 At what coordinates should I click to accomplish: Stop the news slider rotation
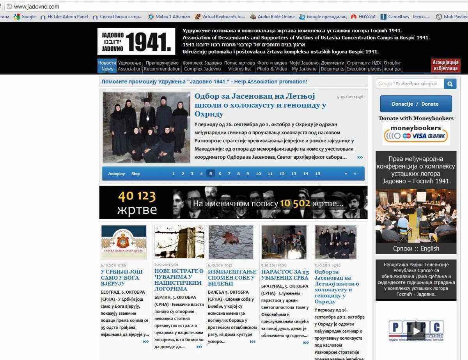pos(135,174)
